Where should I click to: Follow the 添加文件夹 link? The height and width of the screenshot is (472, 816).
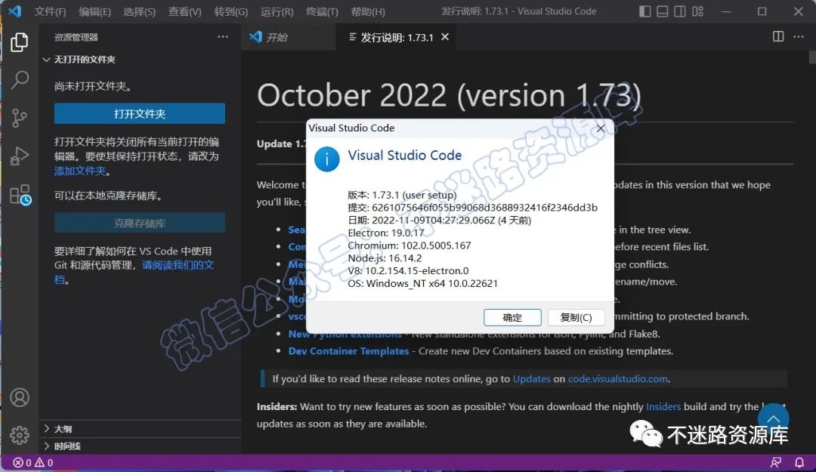click(79, 171)
